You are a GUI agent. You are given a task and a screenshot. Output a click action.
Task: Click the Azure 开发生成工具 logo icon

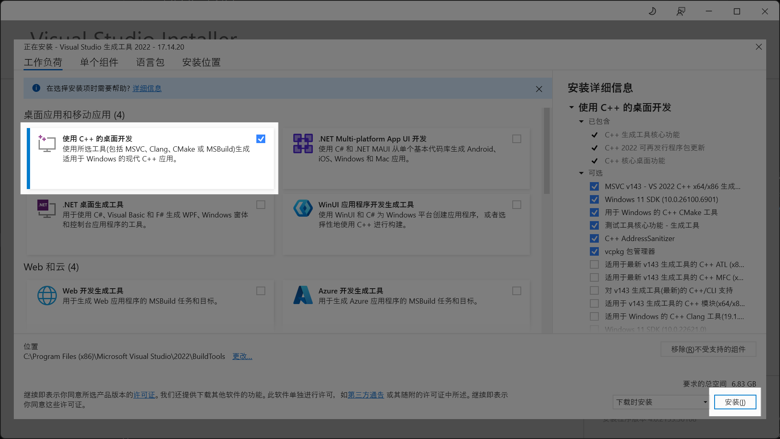[303, 295]
